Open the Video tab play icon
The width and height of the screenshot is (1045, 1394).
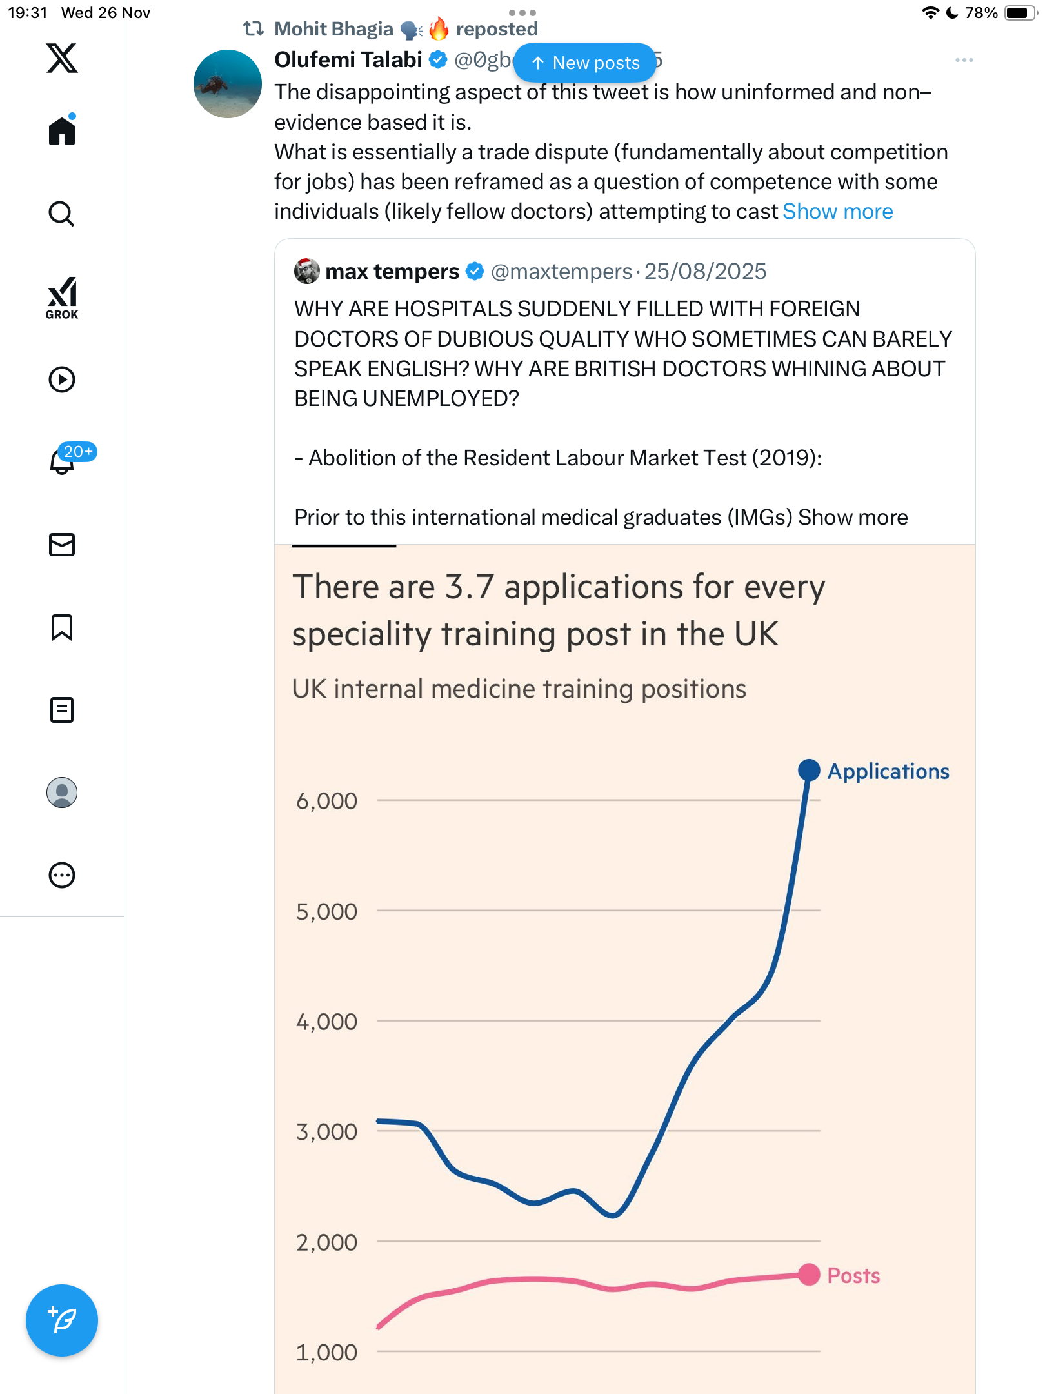pyautogui.click(x=62, y=379)
